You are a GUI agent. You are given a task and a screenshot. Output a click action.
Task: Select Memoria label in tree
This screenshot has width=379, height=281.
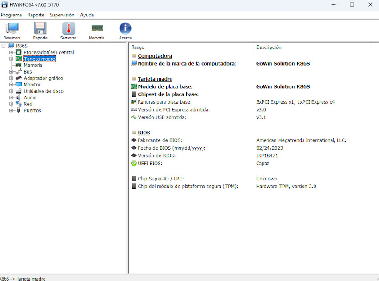(33, 65)
